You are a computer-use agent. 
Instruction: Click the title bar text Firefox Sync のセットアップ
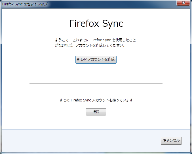(25, 4)
